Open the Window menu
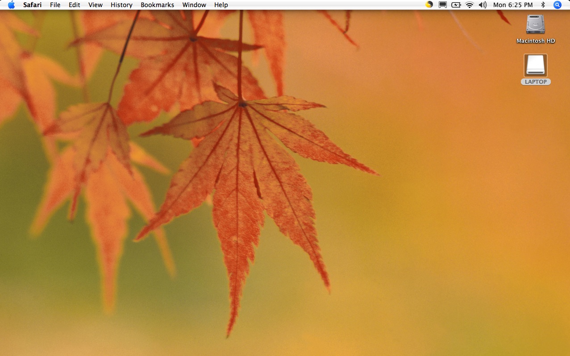The image size is (570, 356). click(194, 5)
